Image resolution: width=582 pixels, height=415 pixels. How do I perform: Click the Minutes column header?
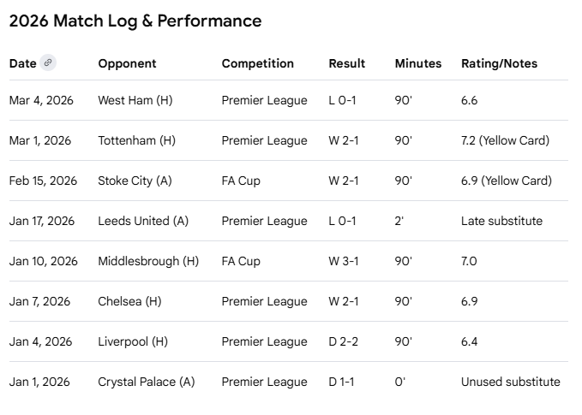click(417, 63)
